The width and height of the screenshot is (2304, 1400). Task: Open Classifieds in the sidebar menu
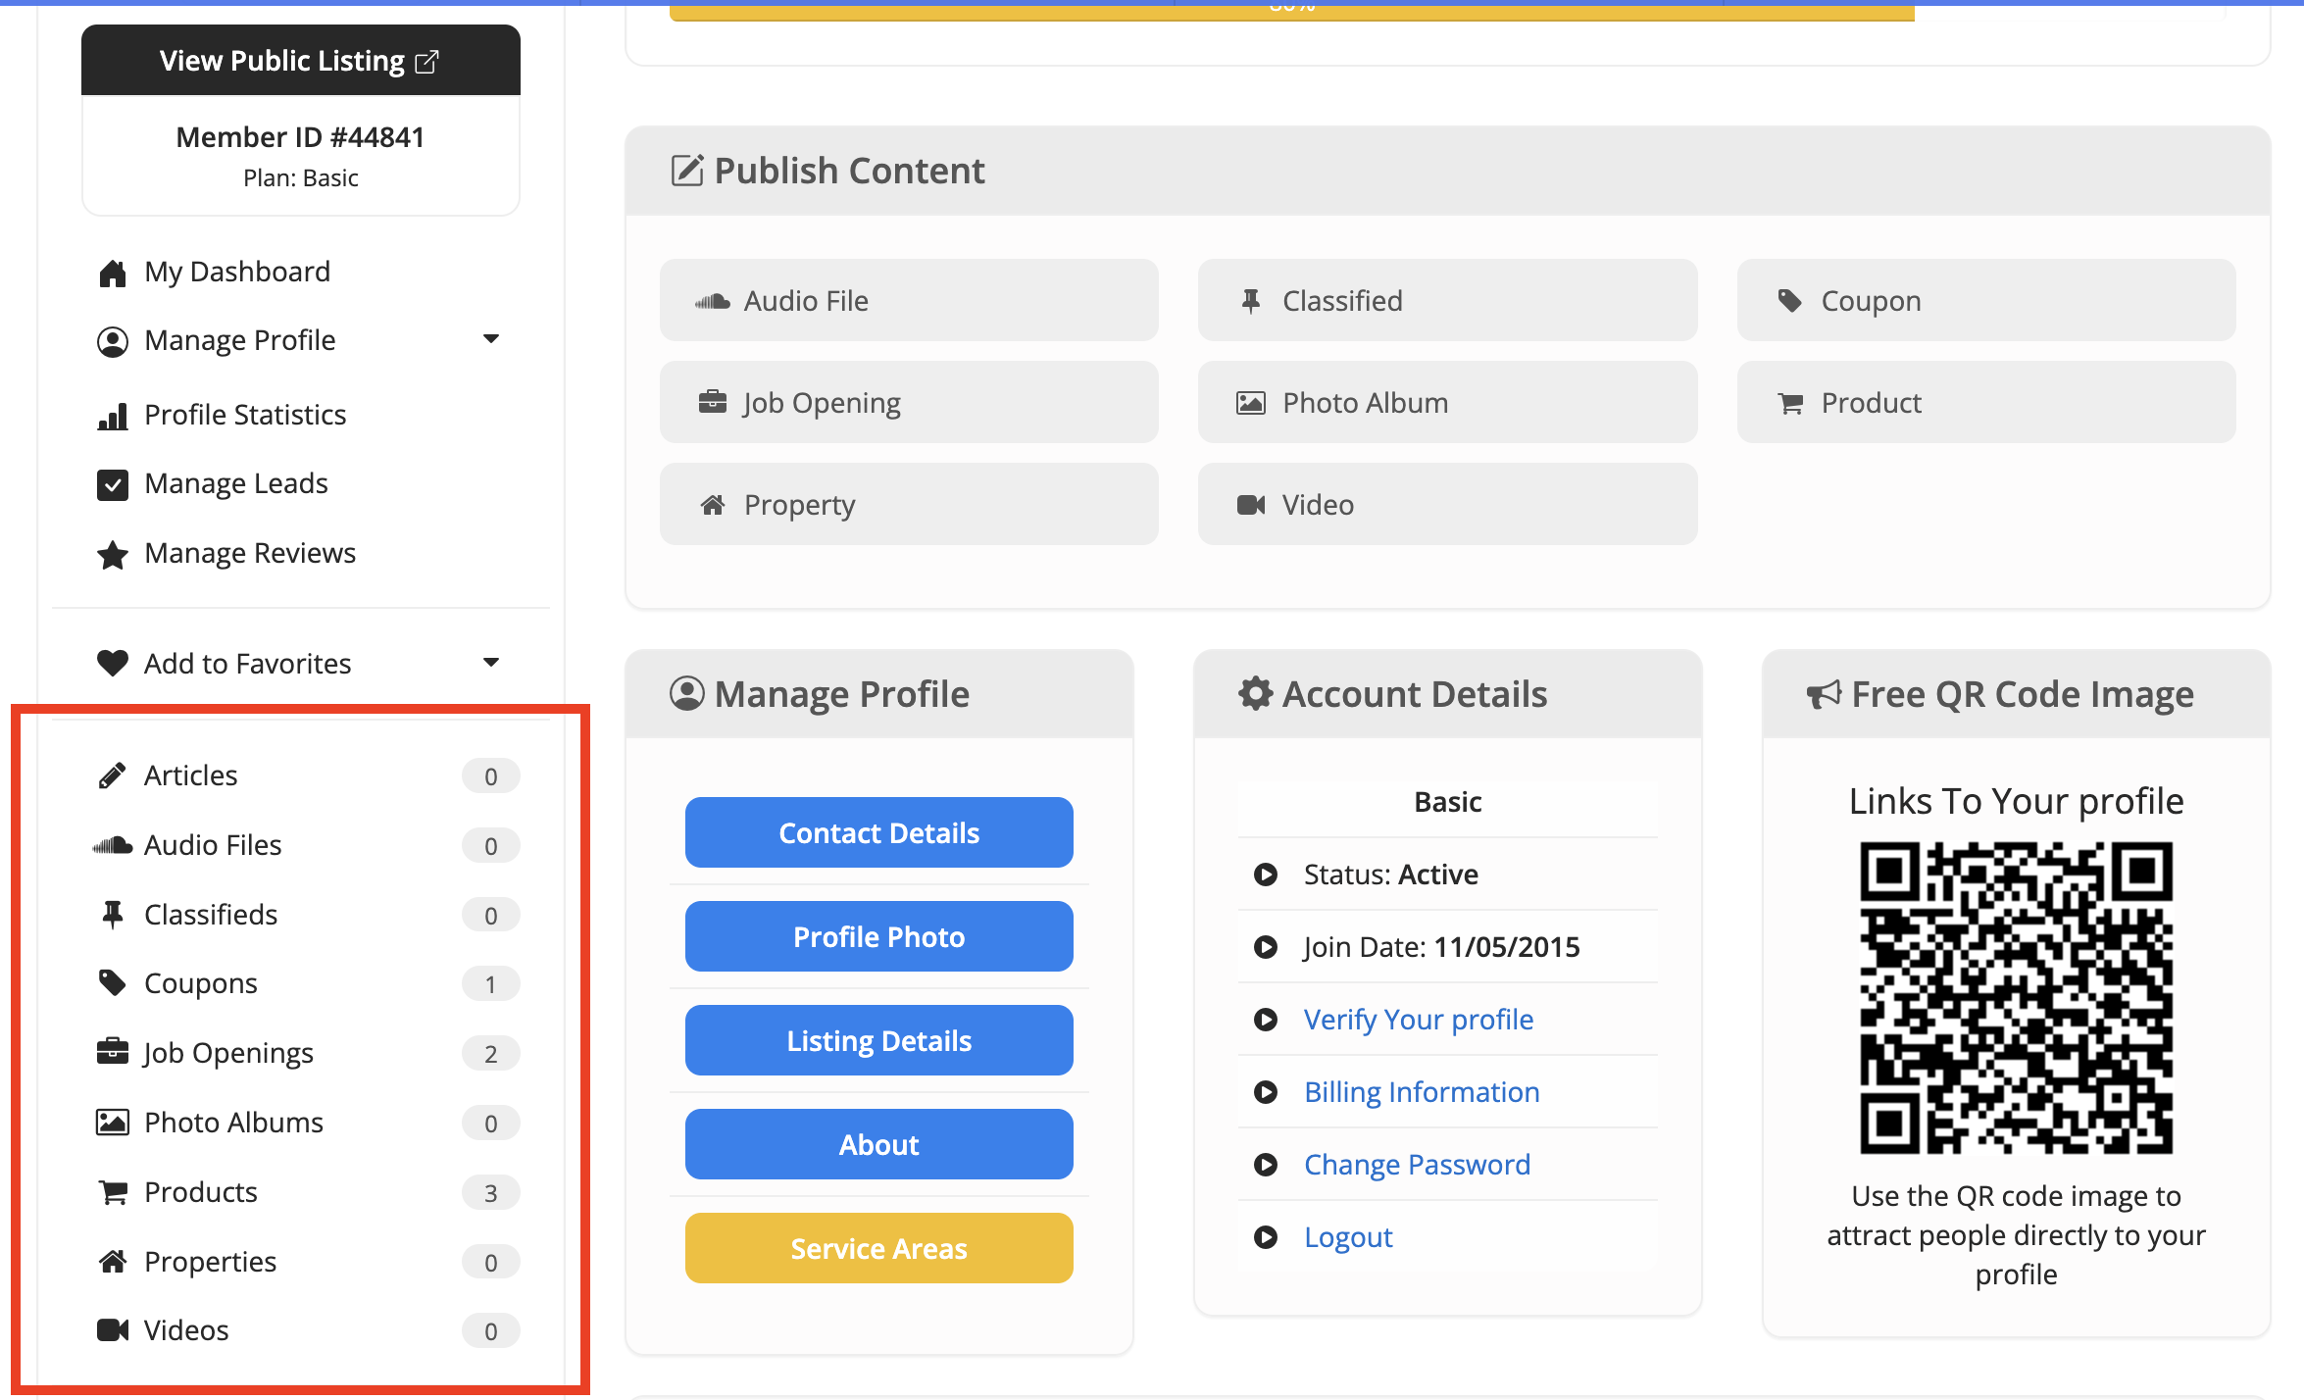(x=211, y=915)
